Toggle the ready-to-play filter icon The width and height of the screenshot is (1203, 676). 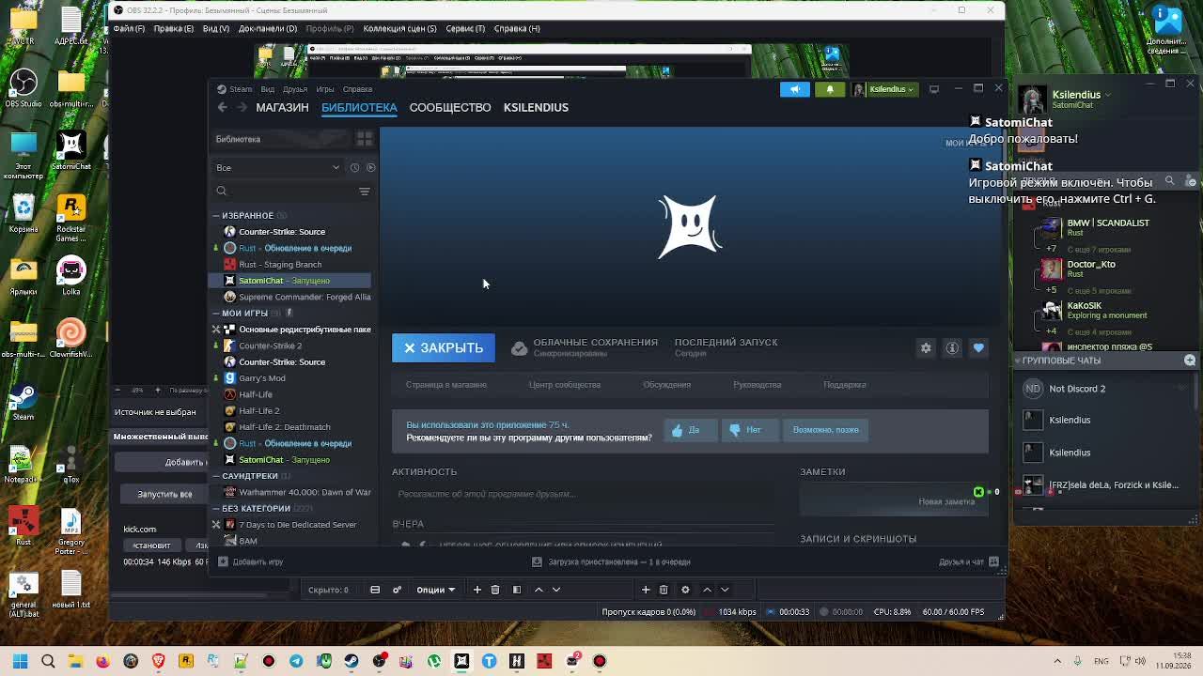pyautogui.click(x=370, y=168)
